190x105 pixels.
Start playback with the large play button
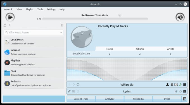10,17
